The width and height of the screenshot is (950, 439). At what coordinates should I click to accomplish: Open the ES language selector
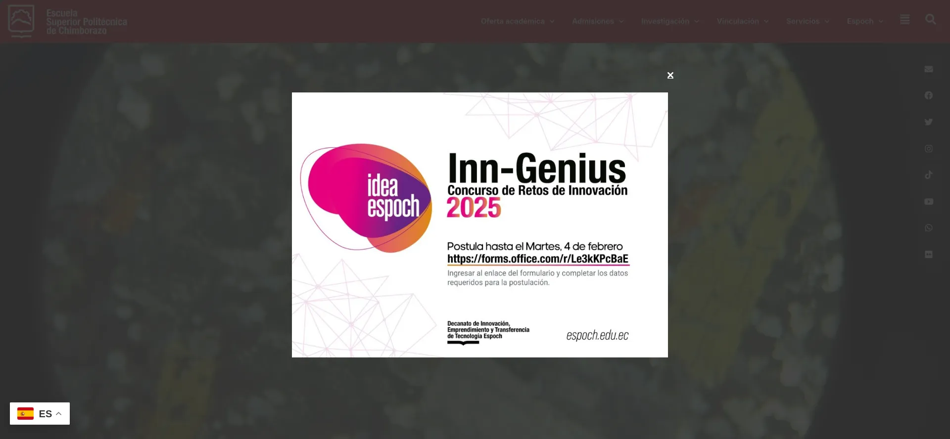coord(40,414)
